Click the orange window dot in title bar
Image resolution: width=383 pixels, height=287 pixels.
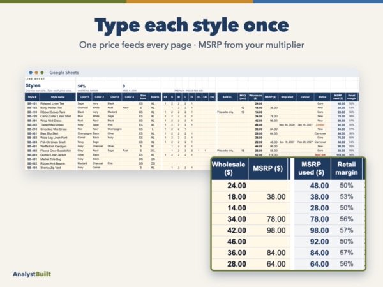pyautogui.click(x=36, y=73)
